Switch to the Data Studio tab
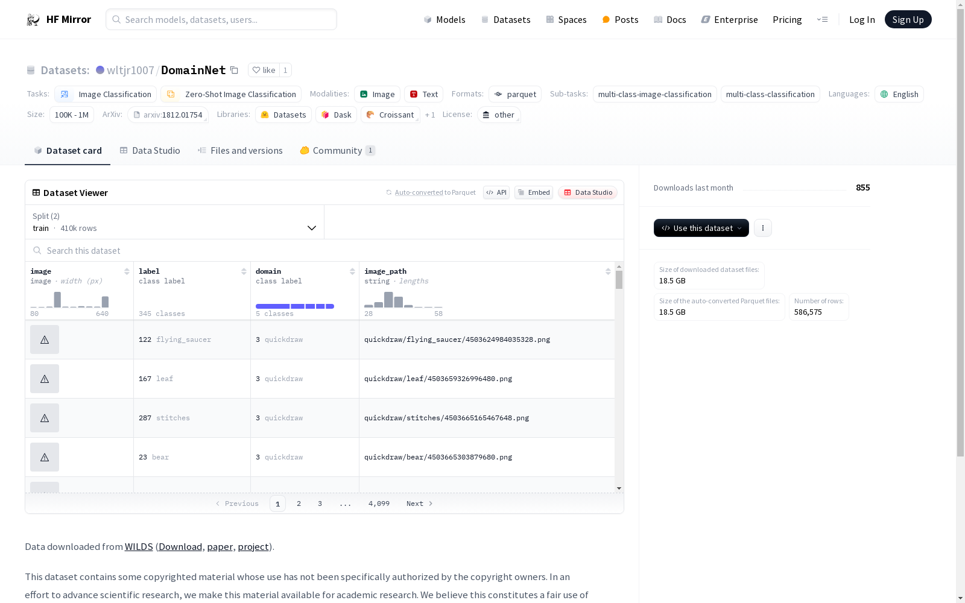965x603 pixels. [x=150, y=151]
